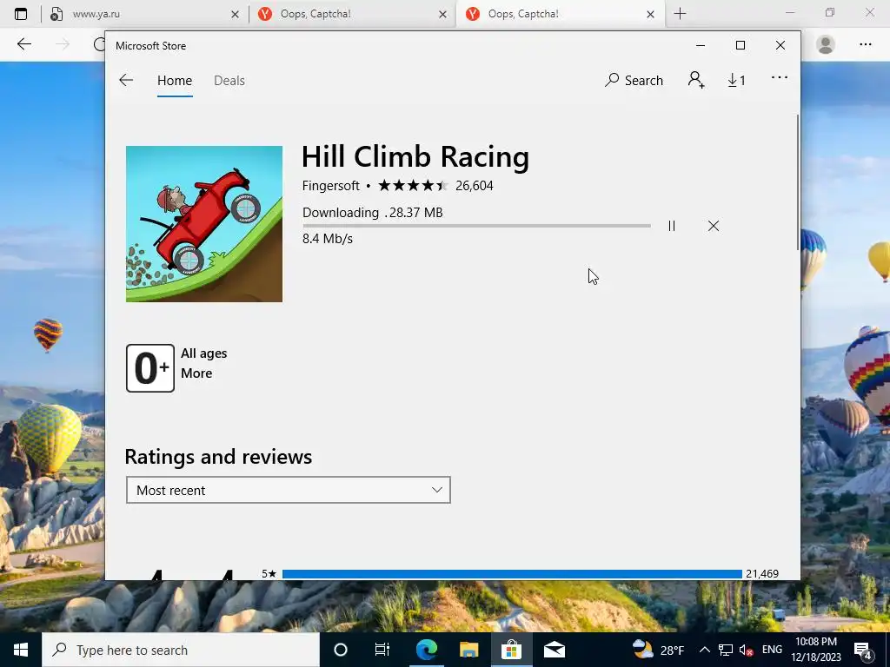Image resolution: width=890 pixels, height=667 pixels.
Task: Close the first Oops, Captcha! tab
Action: click(x=442, y=14)
